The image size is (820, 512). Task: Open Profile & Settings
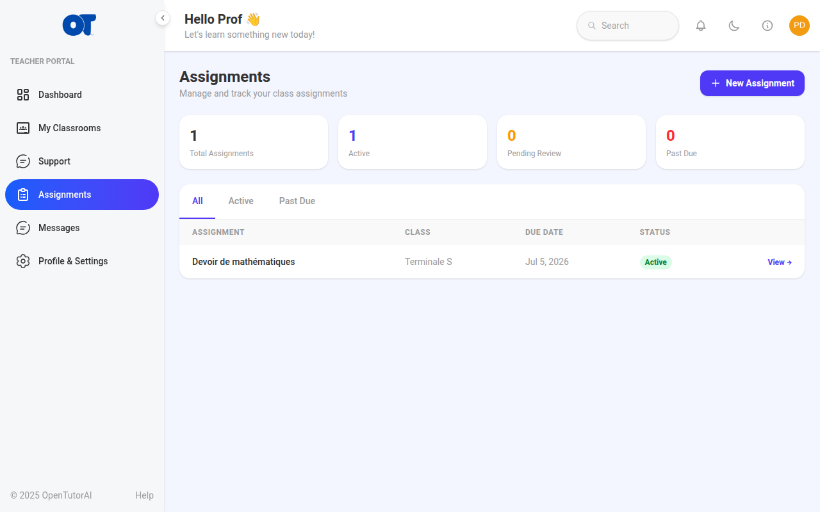pyautogui.click(x=82, y=261)
